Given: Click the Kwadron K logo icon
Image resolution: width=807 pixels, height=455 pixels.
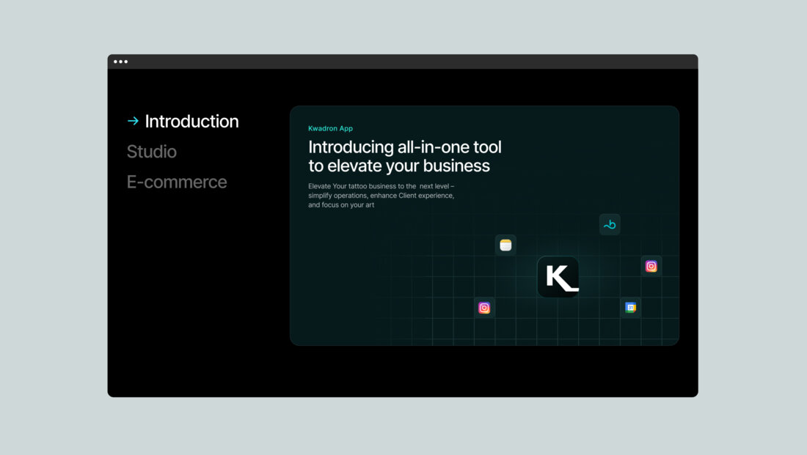Looking at the screenshot, I should [558, 277].
